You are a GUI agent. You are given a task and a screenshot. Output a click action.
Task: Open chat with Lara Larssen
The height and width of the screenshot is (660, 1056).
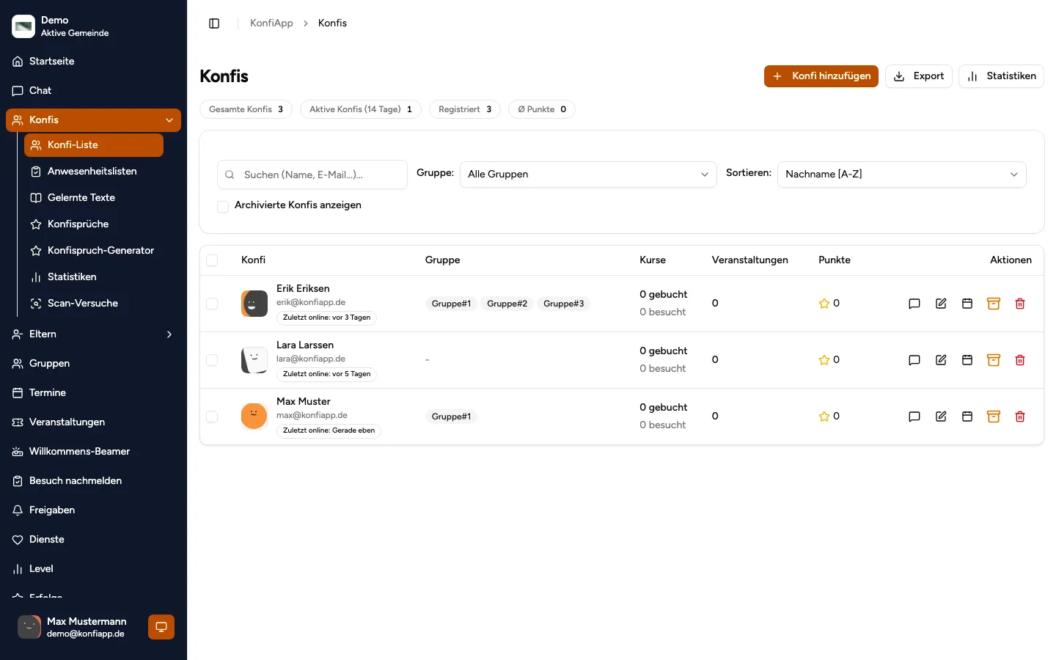tap(914, 360)
